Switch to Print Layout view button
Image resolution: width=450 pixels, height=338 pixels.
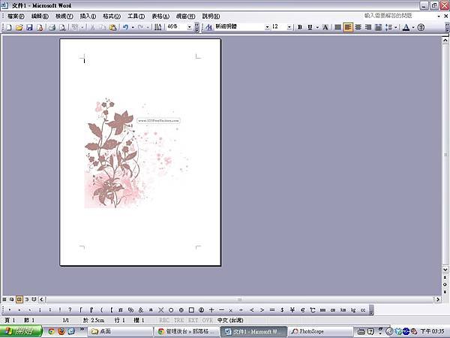(x=19, y=300)
